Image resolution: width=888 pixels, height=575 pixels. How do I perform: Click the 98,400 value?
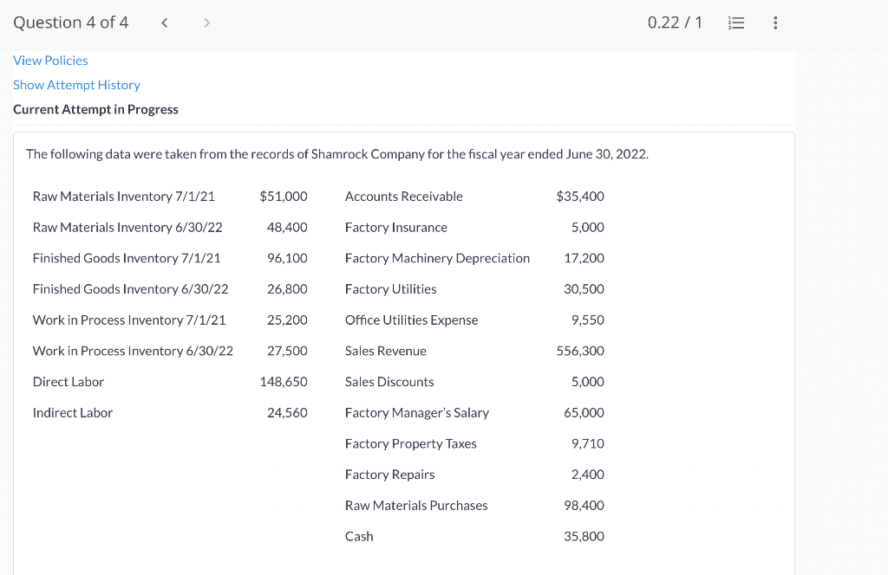584,506
